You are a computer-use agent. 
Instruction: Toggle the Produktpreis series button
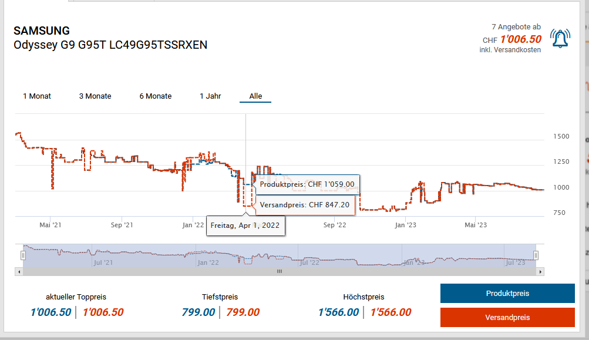pyautogui.click(x=507, y=294)
